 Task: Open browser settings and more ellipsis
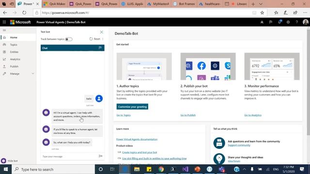tap(305, 13)
